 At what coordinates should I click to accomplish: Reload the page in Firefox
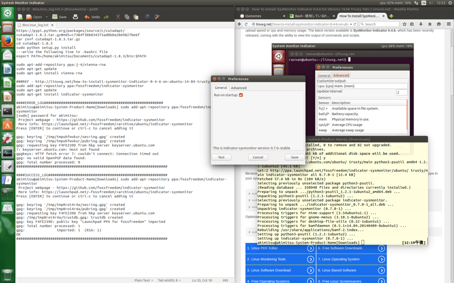pos(355,24)
